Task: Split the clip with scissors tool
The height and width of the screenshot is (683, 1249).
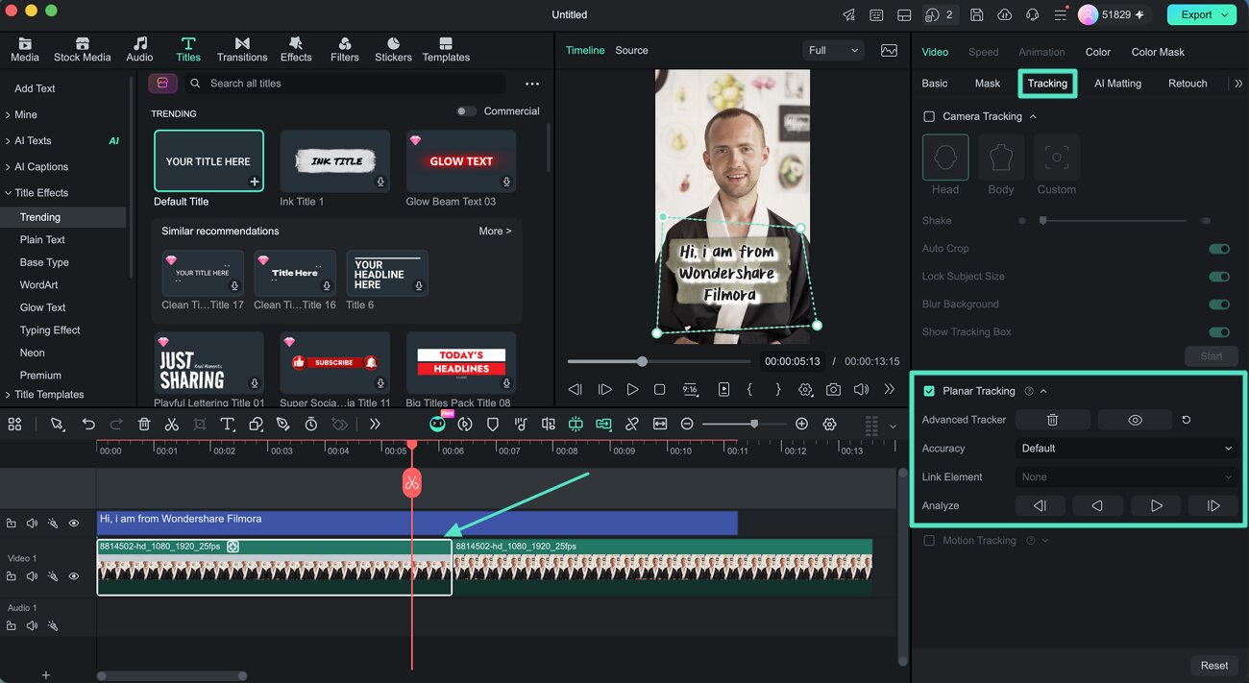Action: 172,424
